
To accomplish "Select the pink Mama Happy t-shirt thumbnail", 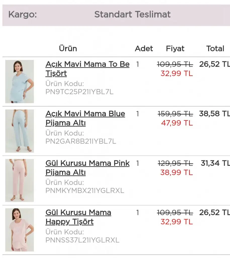I will coord(20,230).
